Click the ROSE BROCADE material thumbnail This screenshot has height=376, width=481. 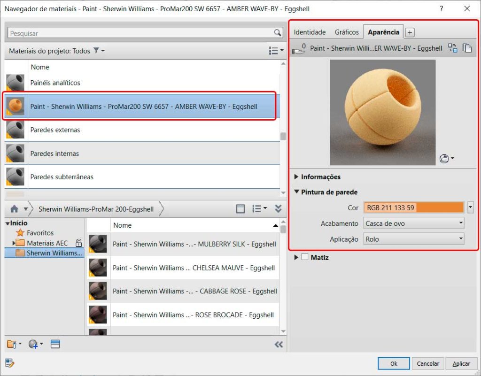[98, 315]
